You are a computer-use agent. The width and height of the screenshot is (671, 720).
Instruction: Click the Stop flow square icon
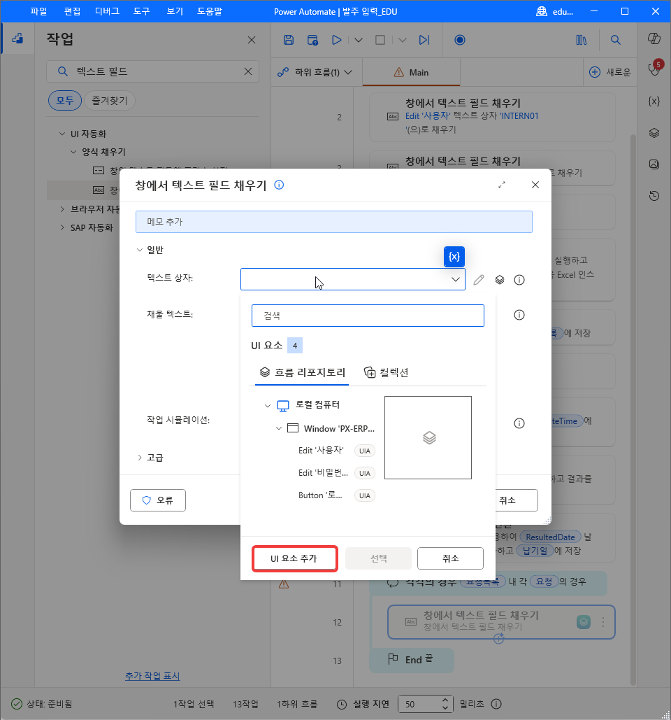click(380, 40)
